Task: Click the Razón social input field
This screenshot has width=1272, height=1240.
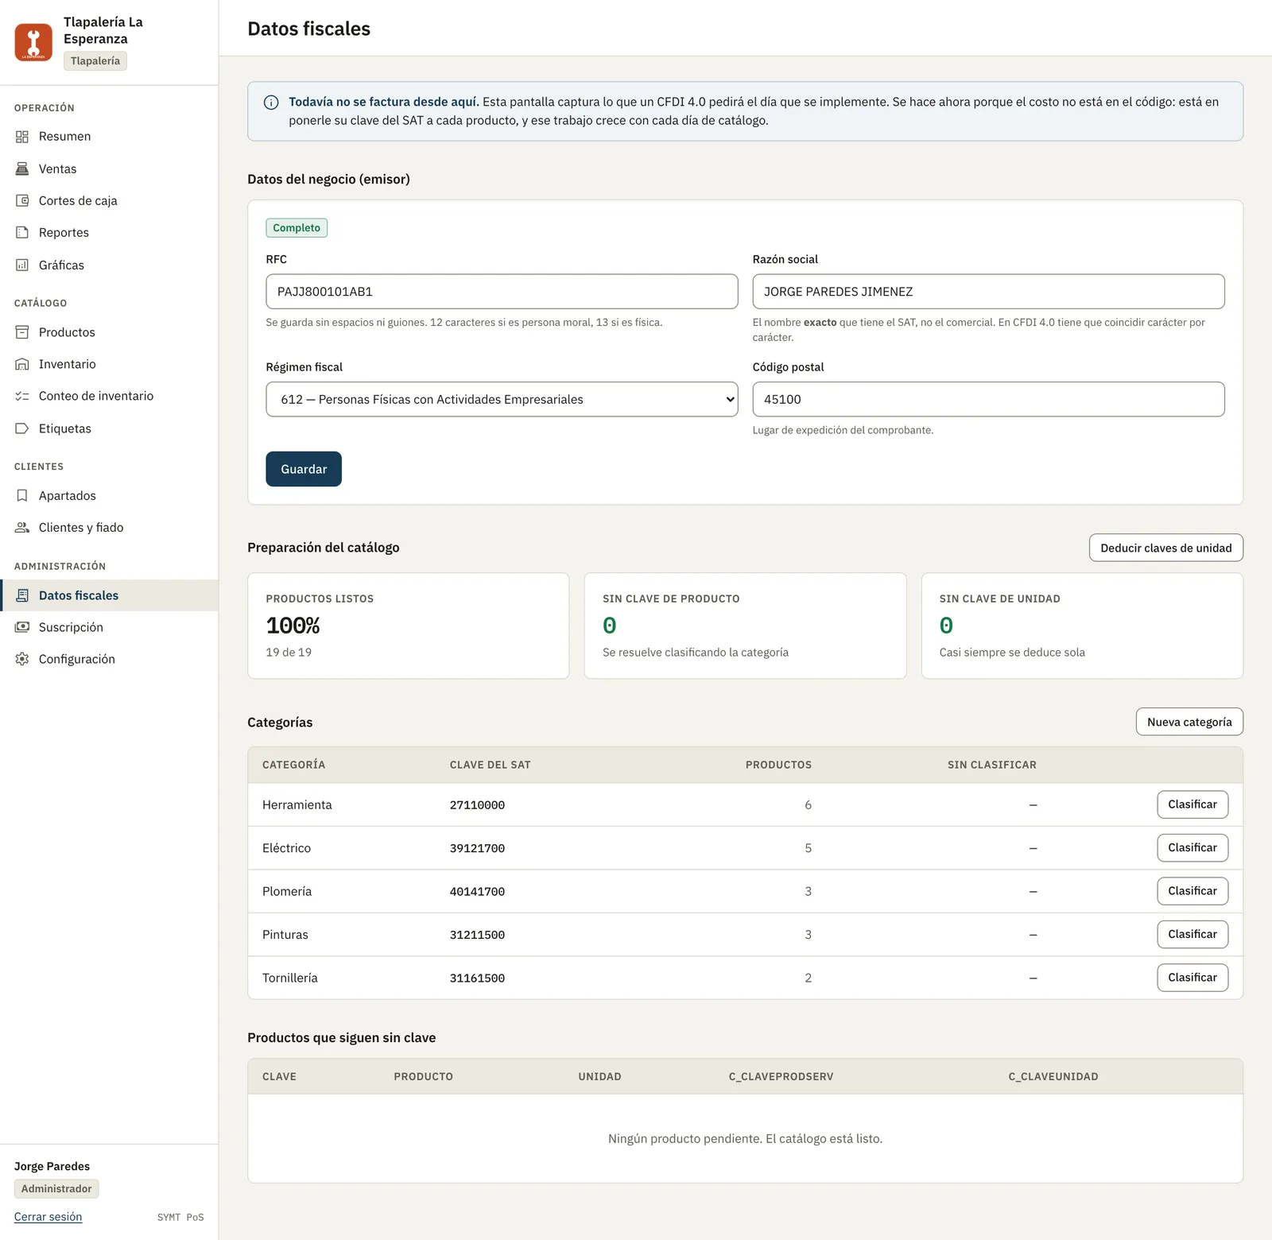Action: (988, 292)
